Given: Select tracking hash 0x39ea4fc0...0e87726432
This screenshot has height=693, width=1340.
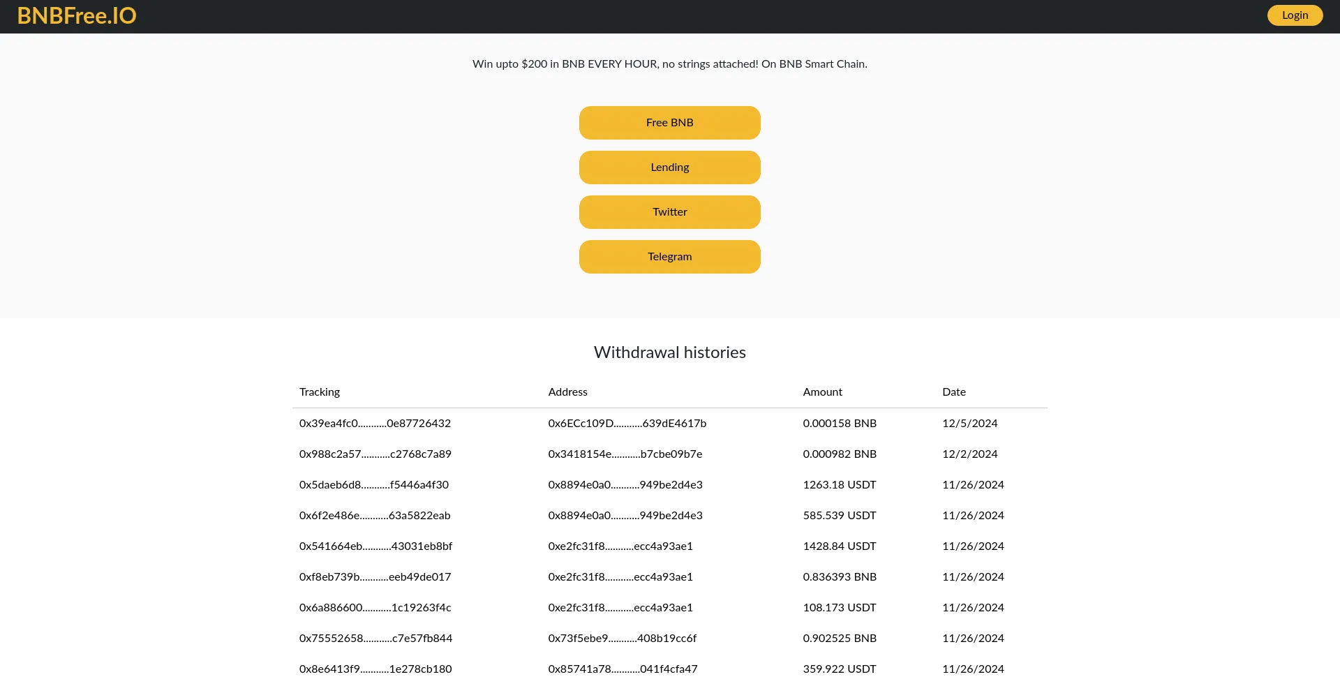Looking at the screenshot, I should click(375, 424).
